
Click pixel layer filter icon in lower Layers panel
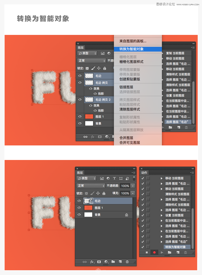[x=102, y=178]
